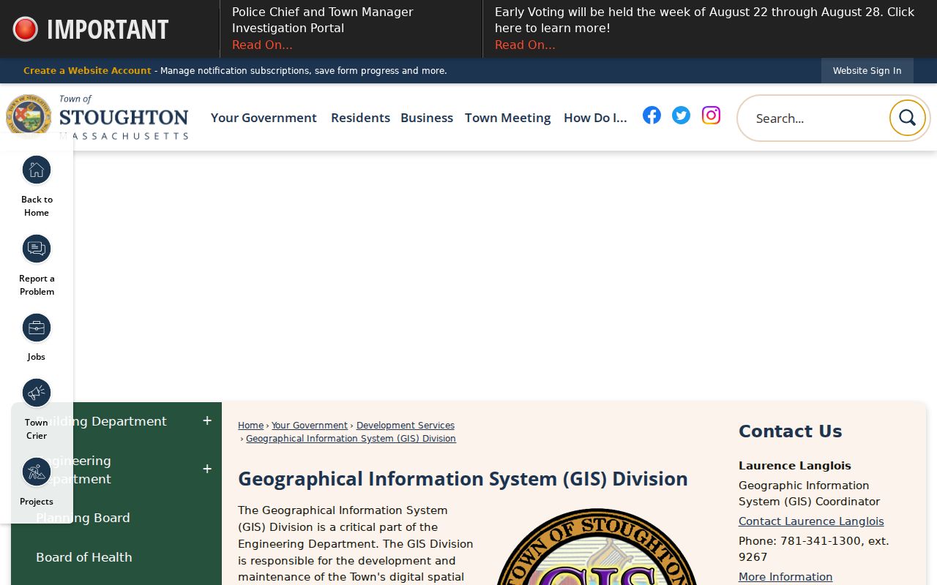
Task: Open the Instagram social icon
Action: pos(711,115)
